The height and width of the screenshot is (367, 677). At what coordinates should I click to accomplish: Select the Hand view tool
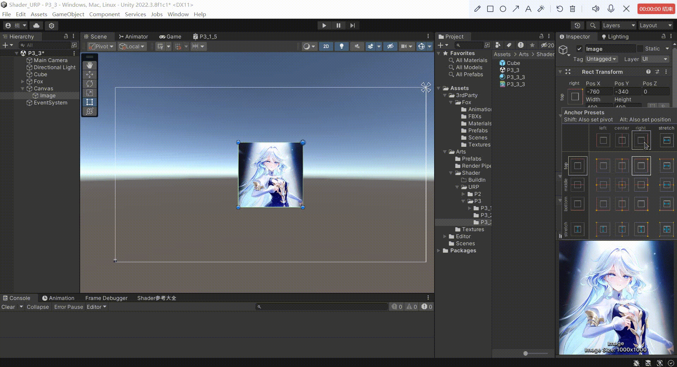coord(90,65)
